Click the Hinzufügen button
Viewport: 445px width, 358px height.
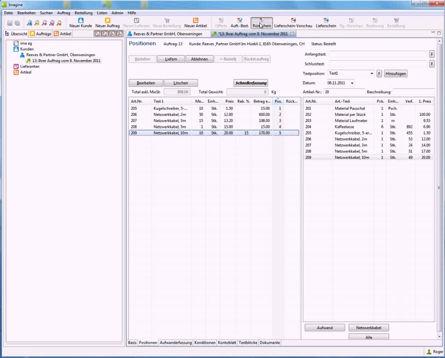coord(395,73)
